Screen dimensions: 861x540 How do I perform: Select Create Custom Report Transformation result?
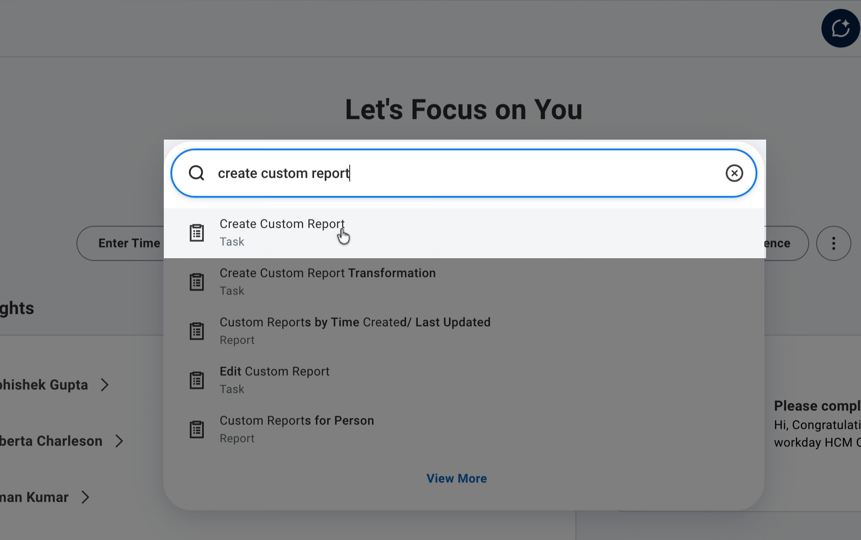click(x=465, y=282)
